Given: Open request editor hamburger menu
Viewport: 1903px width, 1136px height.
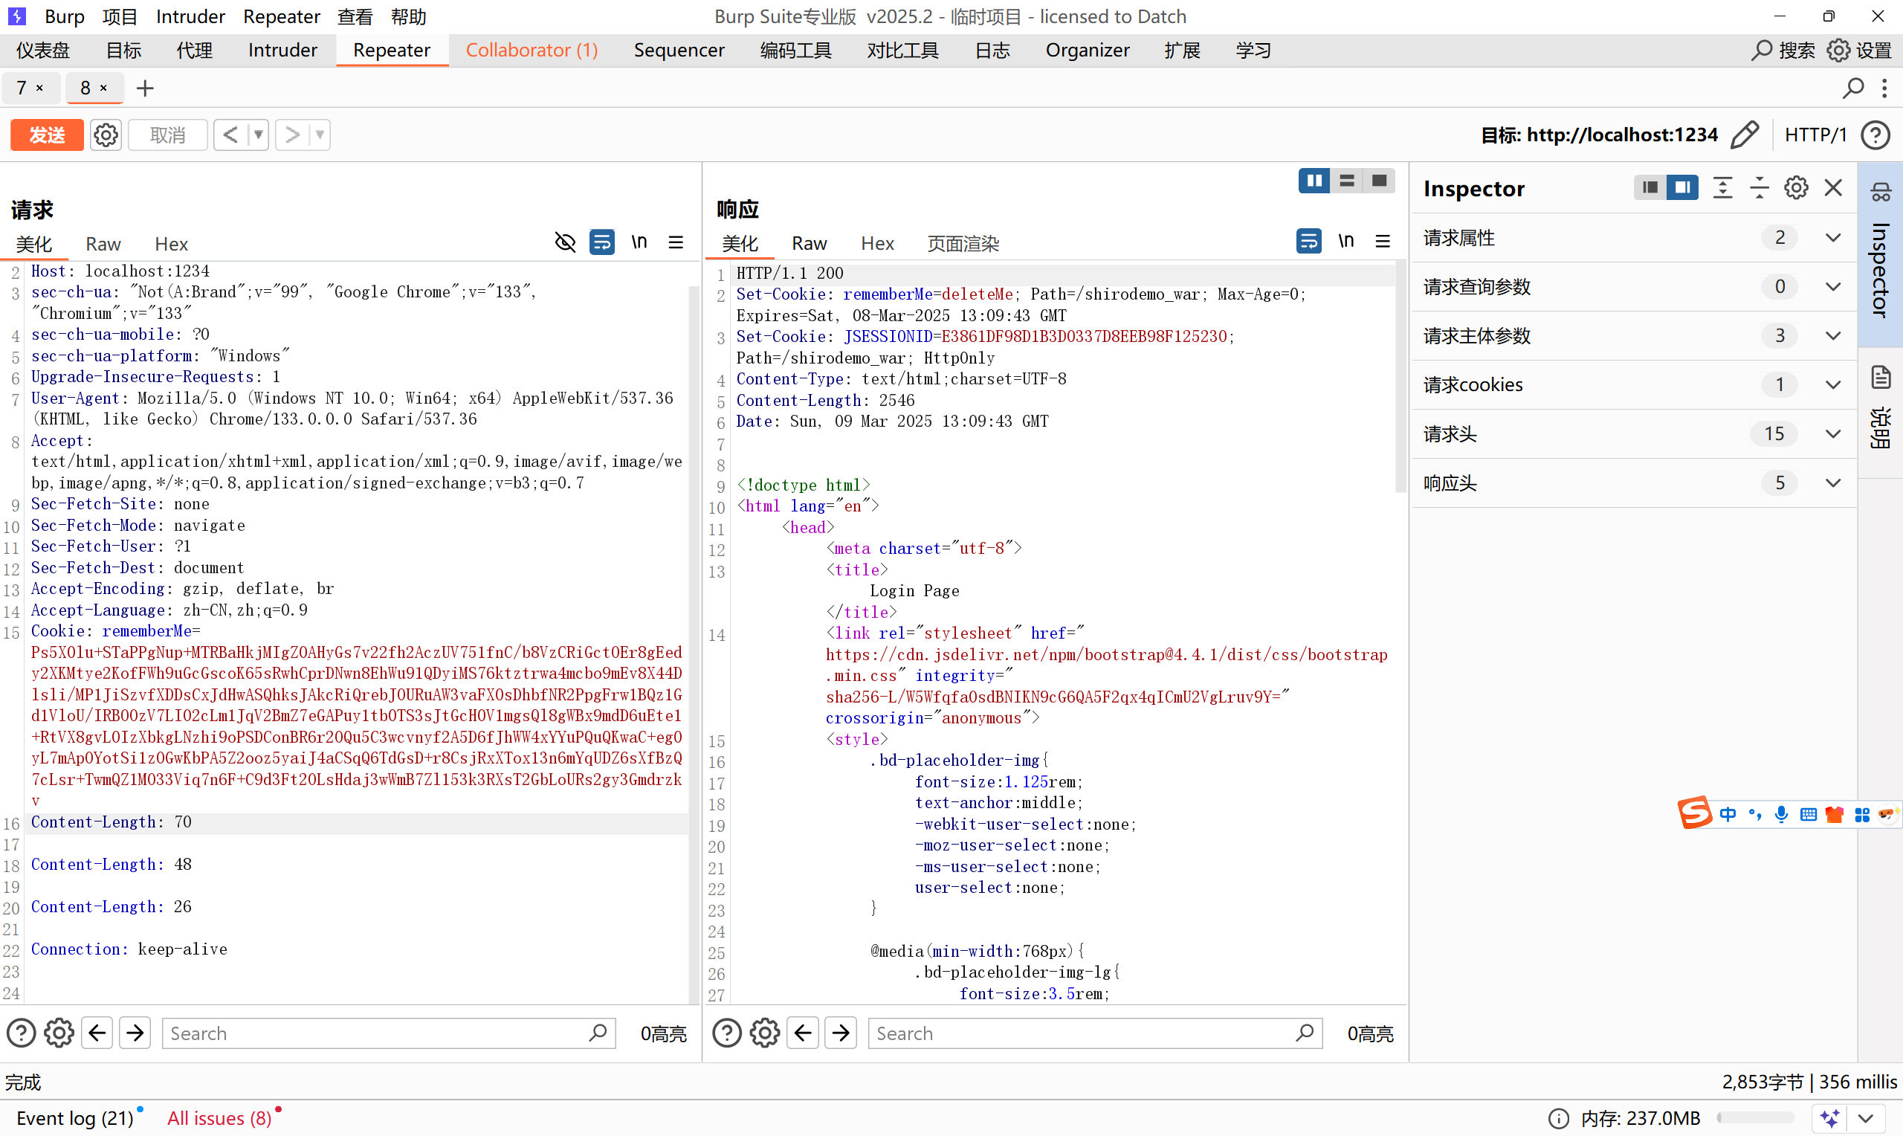Looking at the screenshot, I should click(676, 242).
